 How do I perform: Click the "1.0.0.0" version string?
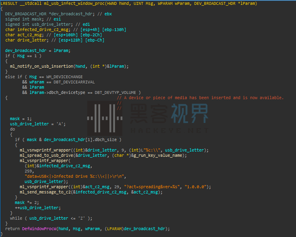tap(195, 187)
